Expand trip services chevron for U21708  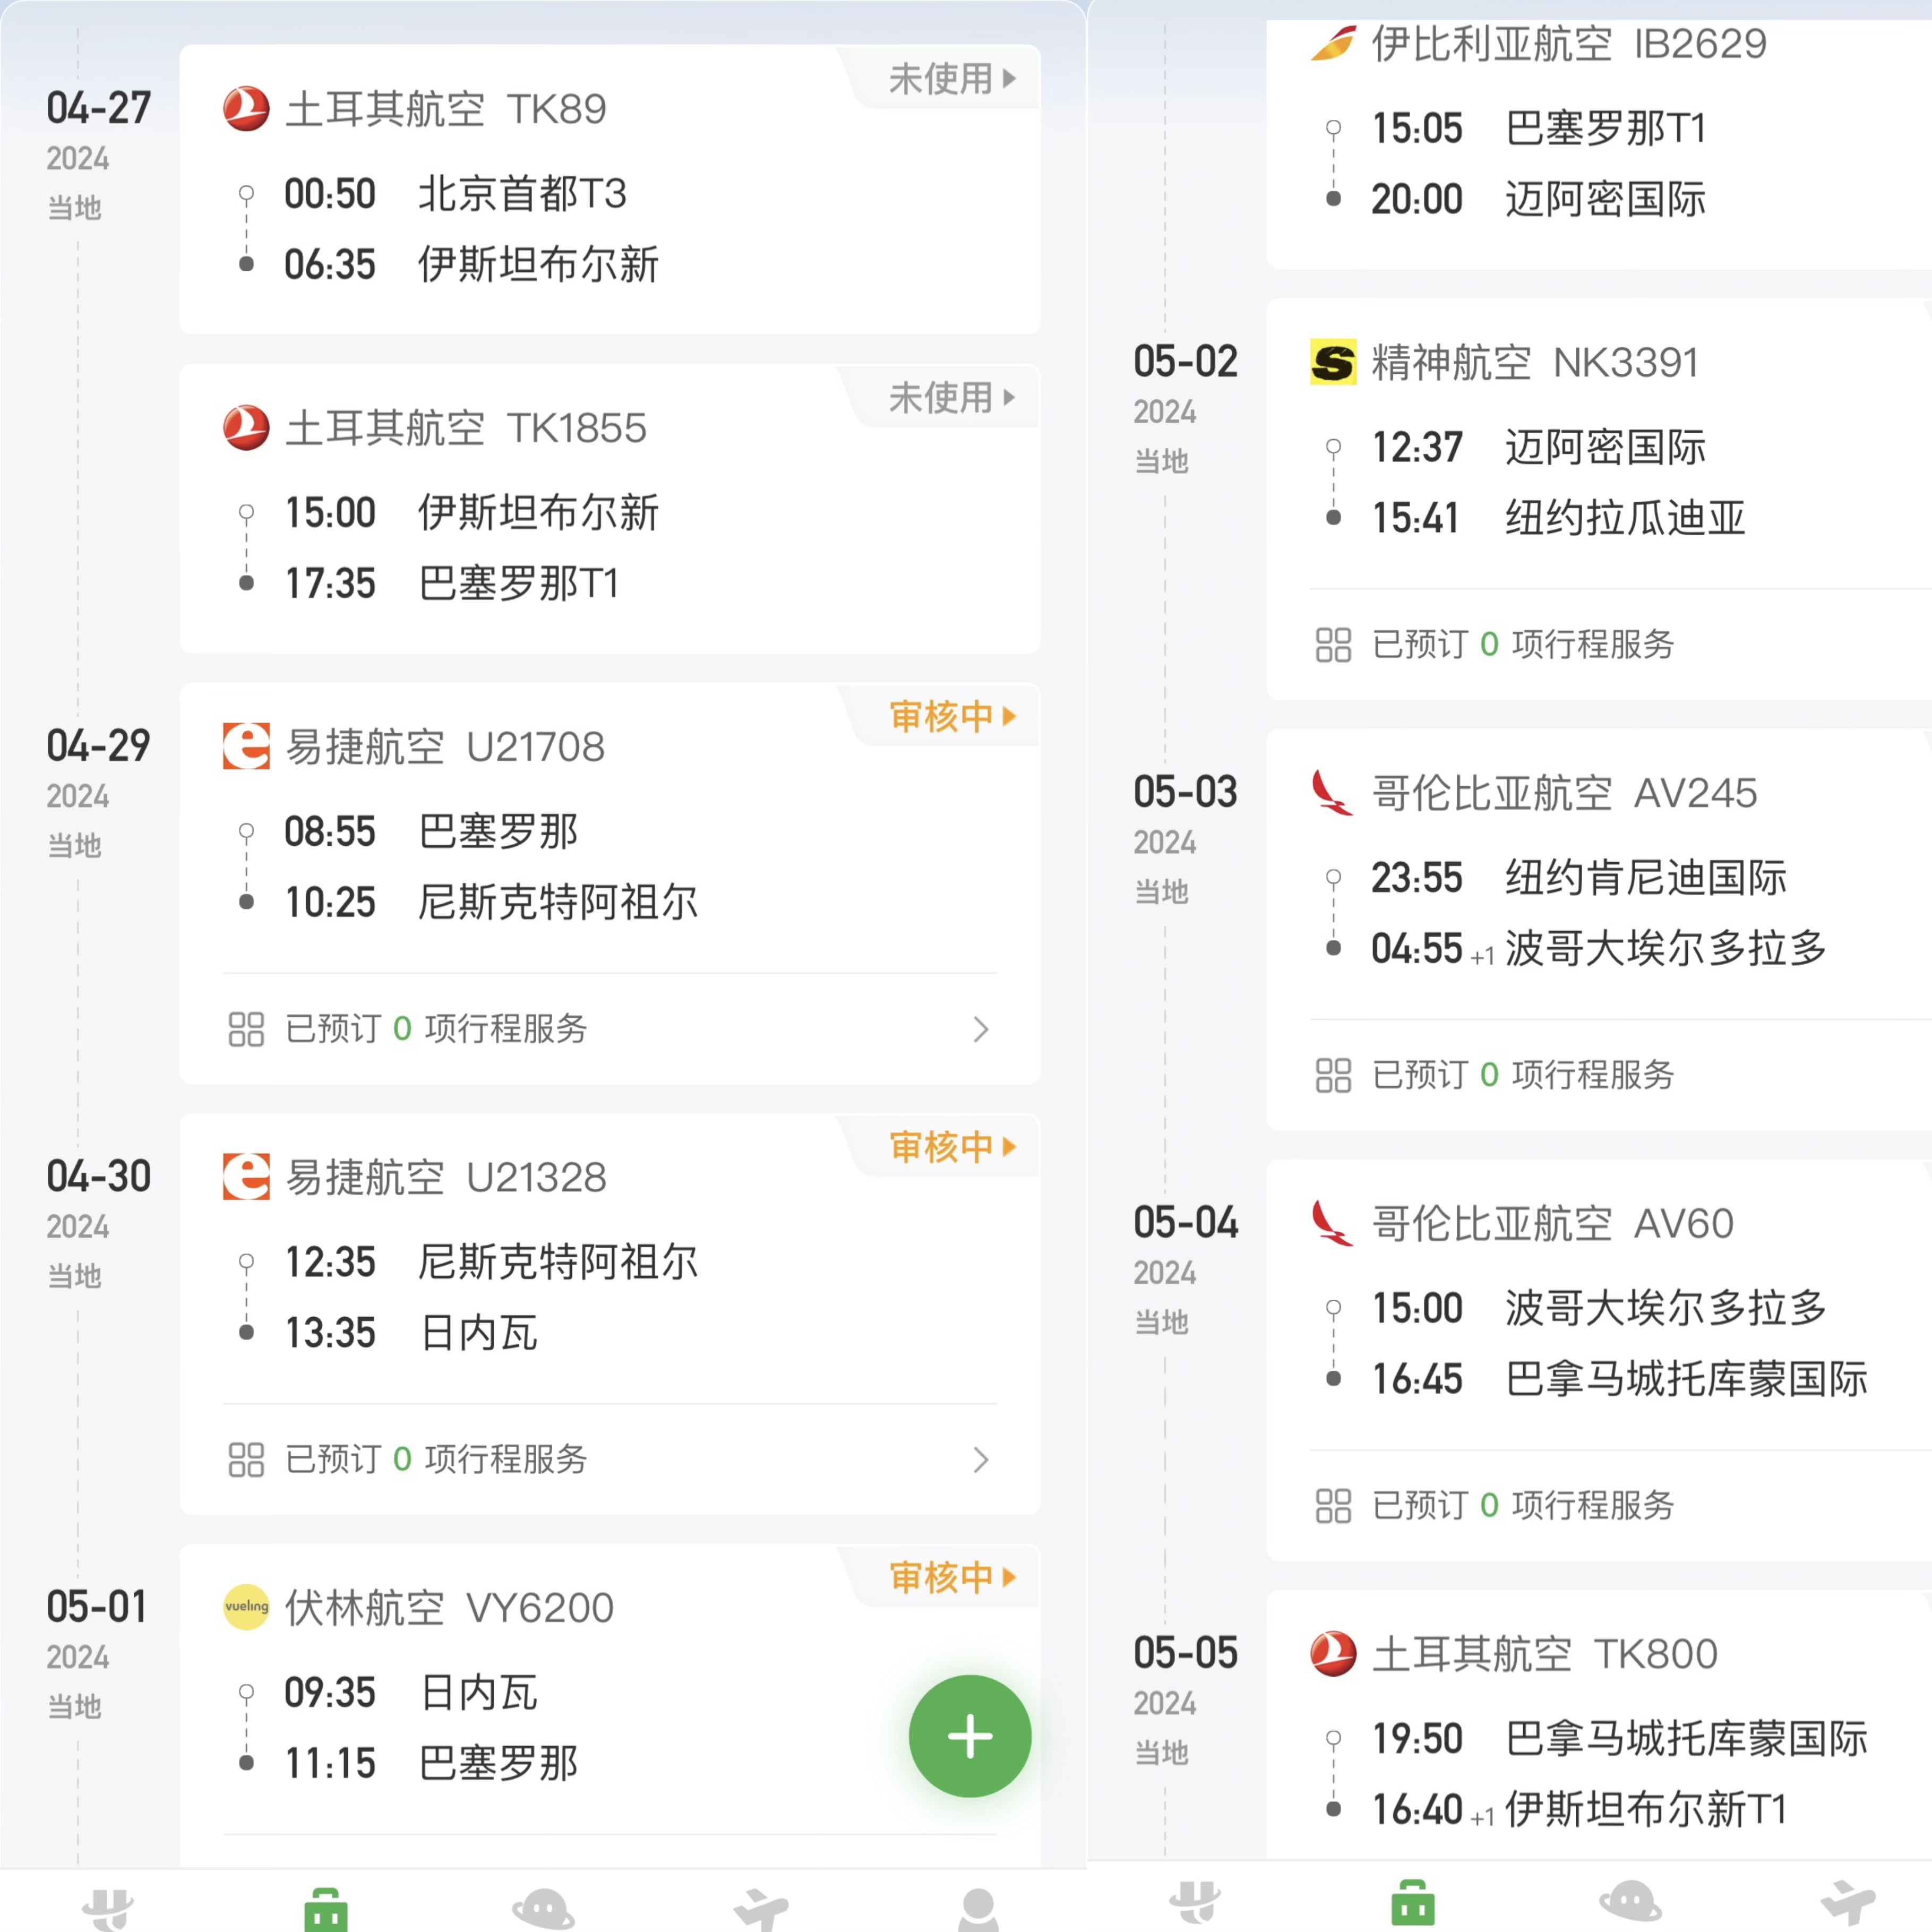[x=981, y=1029]
